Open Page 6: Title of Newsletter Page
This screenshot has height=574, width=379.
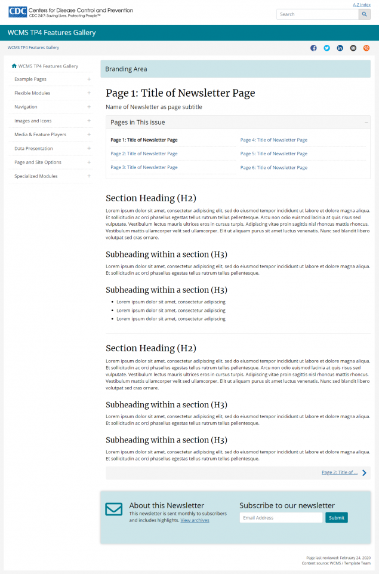(273, 168)
